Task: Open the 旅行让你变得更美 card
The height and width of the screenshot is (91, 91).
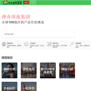Action: pyautogui.click(x=48, y=71)
